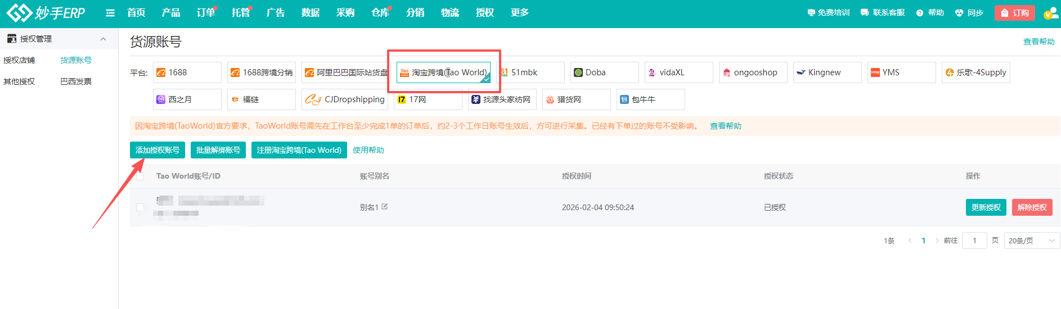Click 注册淘宝跨境(Tao World) button
1061x309 pixels.
[299, 150]
